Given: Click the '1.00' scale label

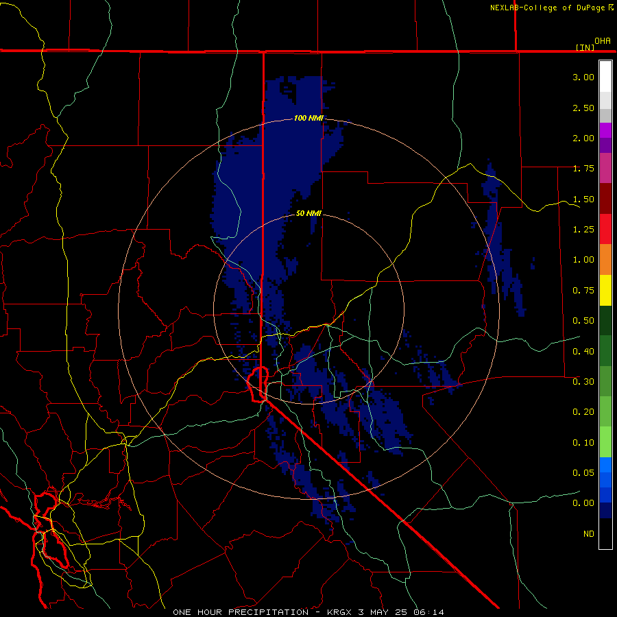Looking at the screenshot, I should pyautogui.click(x=583, y=260).
